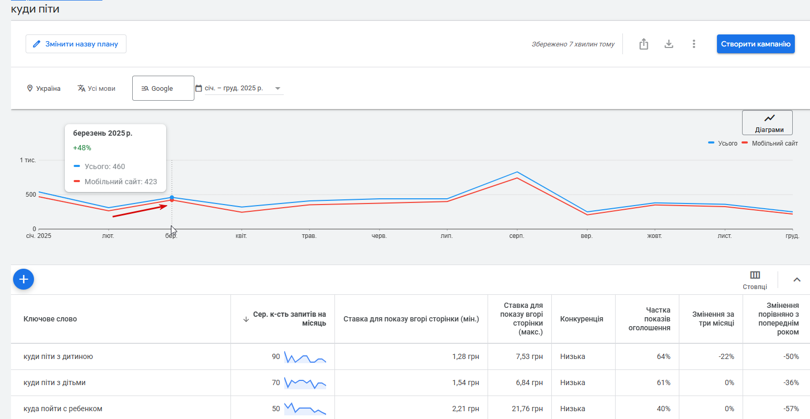Screen dimensions: 810x419
Task: Click the share plan icon
Action: coord(644,44)
